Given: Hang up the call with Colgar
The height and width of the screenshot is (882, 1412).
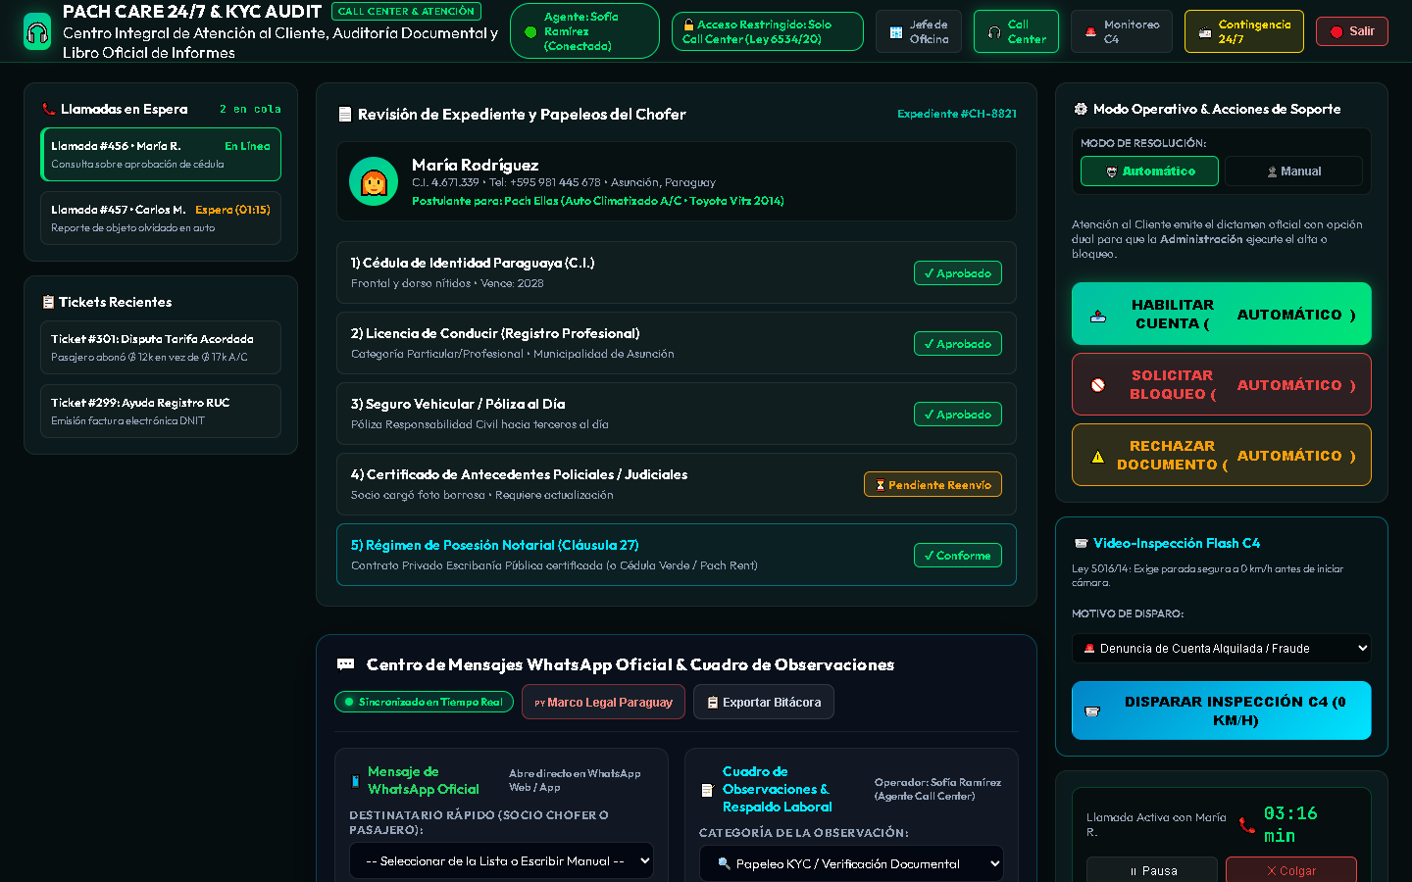Looking at the screenshot, I should 1291,870.
